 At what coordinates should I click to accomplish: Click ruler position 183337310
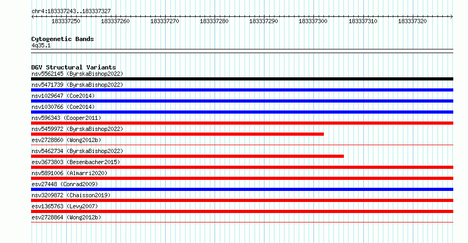click(363, 21)
